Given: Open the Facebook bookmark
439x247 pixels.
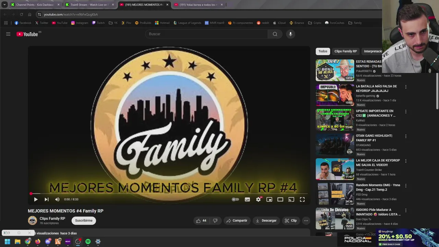Looking at the screenshot, I should tap(23, 23).
